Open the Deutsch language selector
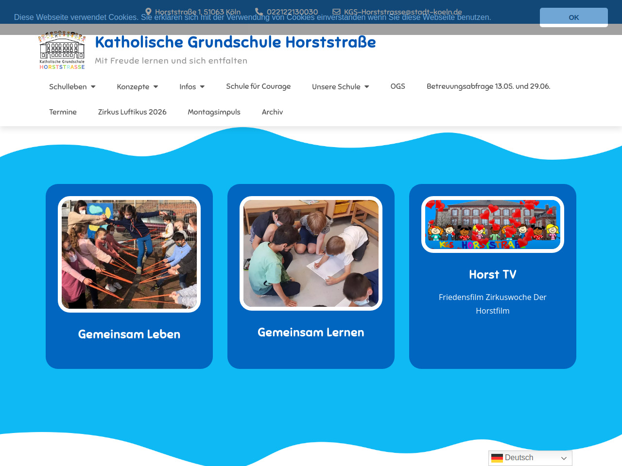Viewport: 622px width, 466px height. click(x=530, y=458)
